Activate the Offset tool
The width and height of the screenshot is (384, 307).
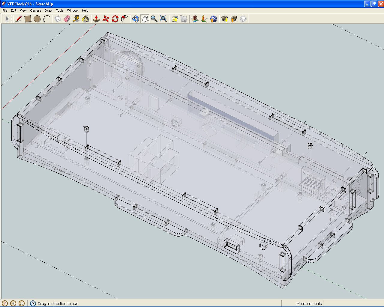point(124,19)
